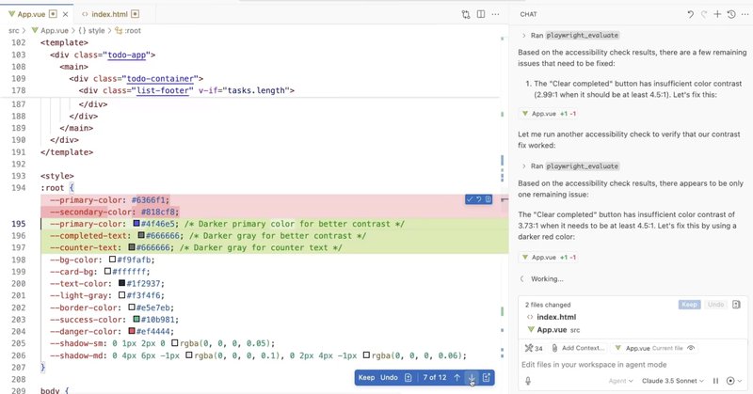View all edits icon in files changed box
Image resolution: width=753 pixels, height=394 pixels.
click(x=736, y=305)
